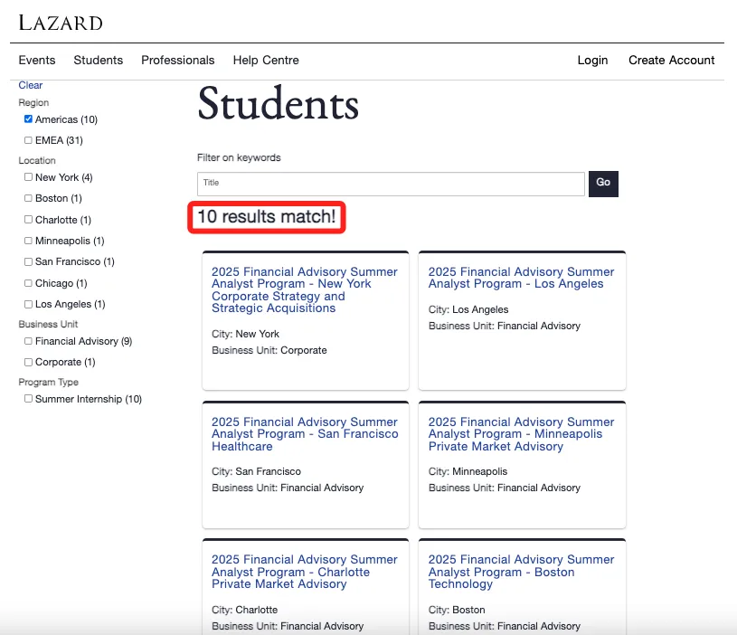Check the Corporate business unit checkbox
Viewport: 737px width, 635px height.
pos(28,362)
